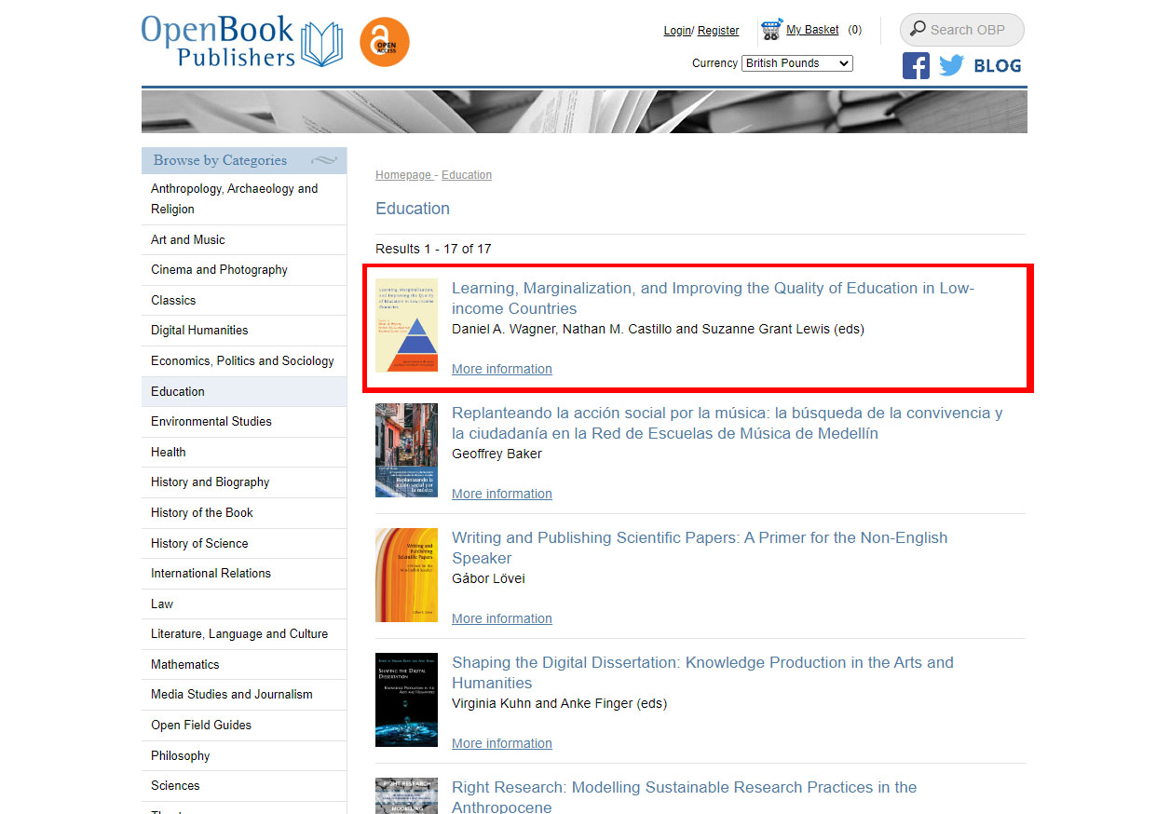Select Mathematics category
1170x814 pixels.
(244, 664)
